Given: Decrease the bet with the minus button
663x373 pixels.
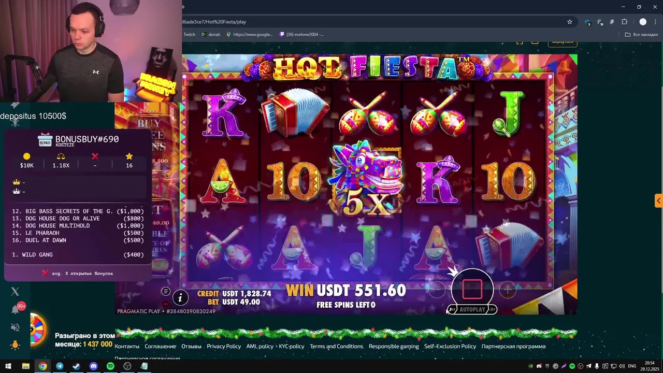Looking at the screenshot, I should point(437,290).
